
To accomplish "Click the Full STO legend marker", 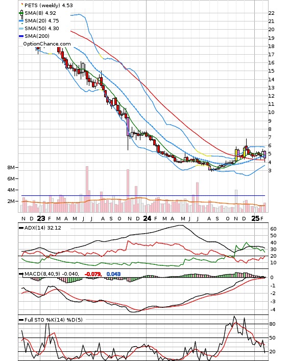I will coord(21,320).
